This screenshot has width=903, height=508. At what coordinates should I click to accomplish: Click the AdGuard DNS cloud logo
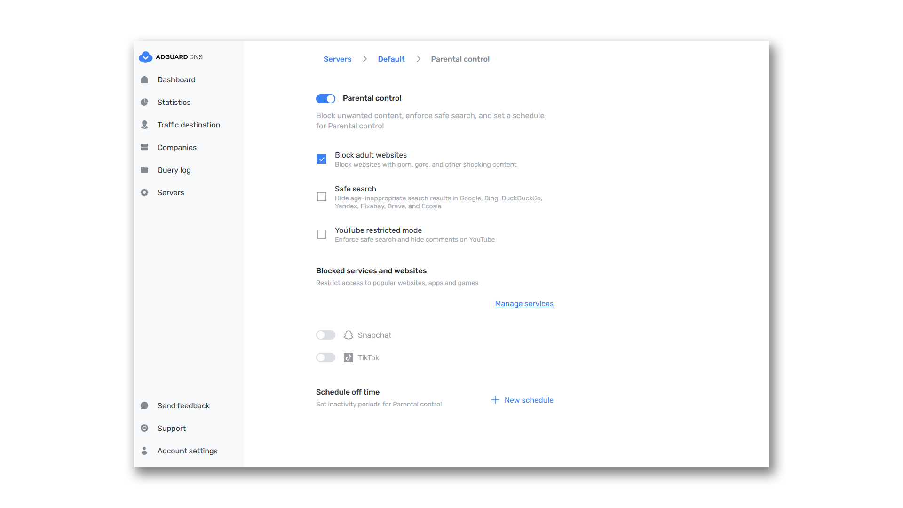(x=145, y=57)
